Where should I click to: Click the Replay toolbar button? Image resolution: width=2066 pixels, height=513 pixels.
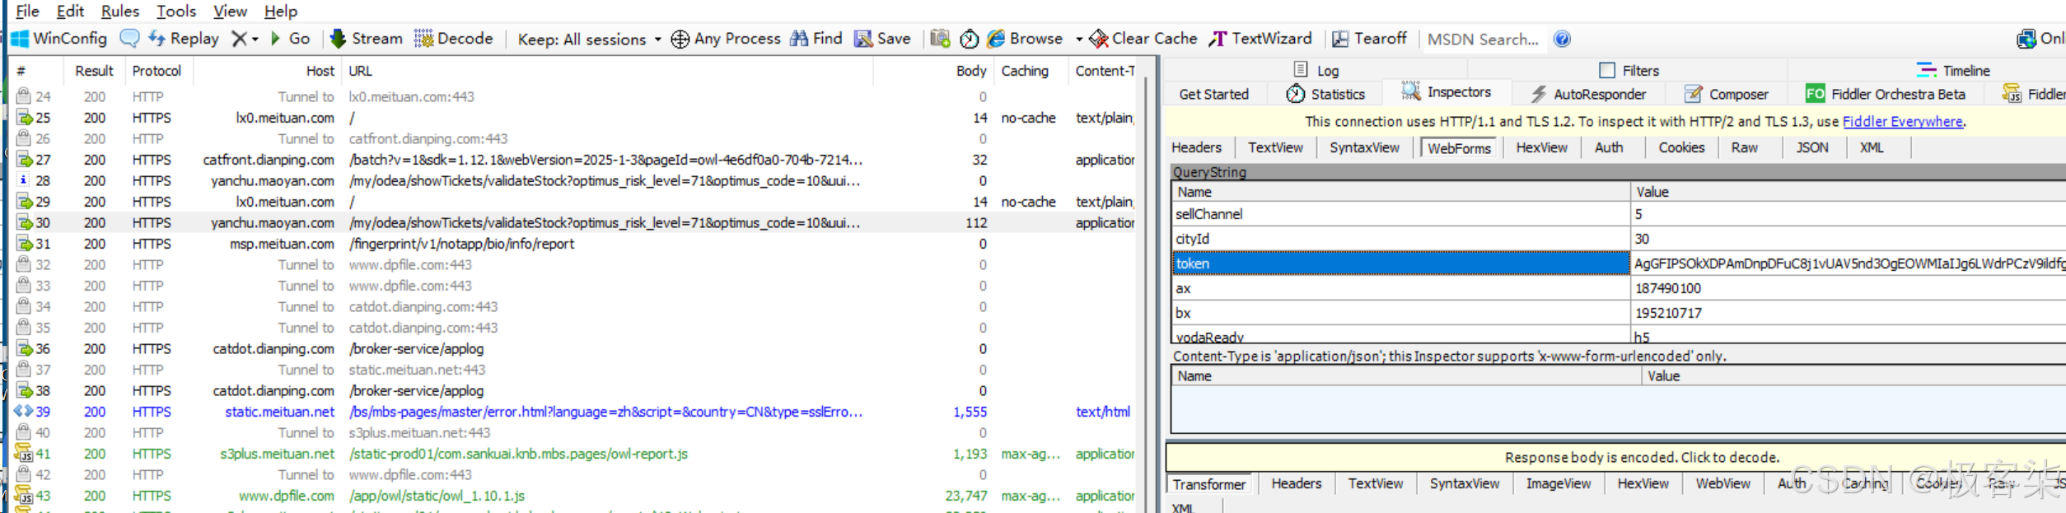coord(184,39)
